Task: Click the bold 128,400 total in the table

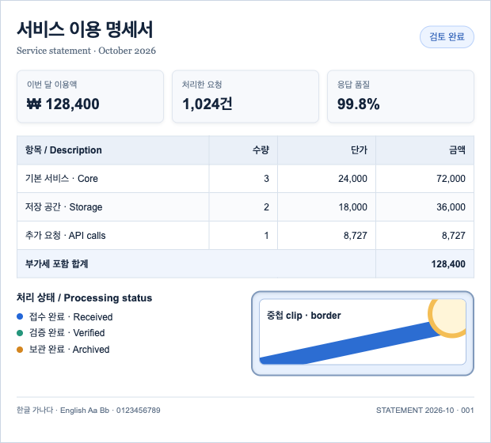Action: 448,264
